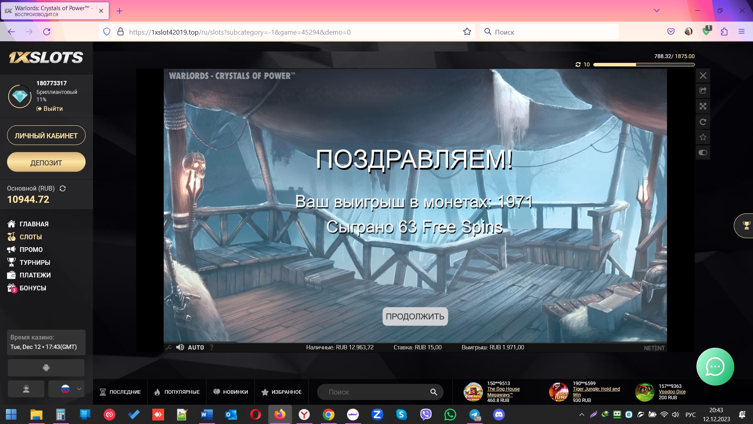Open Tiger Jungle: Hold and Win link

(x=596, y=392)
